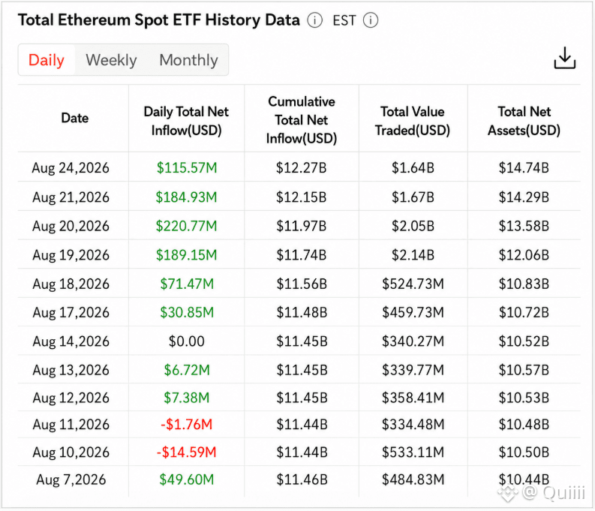This screenshot has height=511, width=595.
Task: Click the Cumulative Total Net Inflow header
Action: [x=302, y=120]
